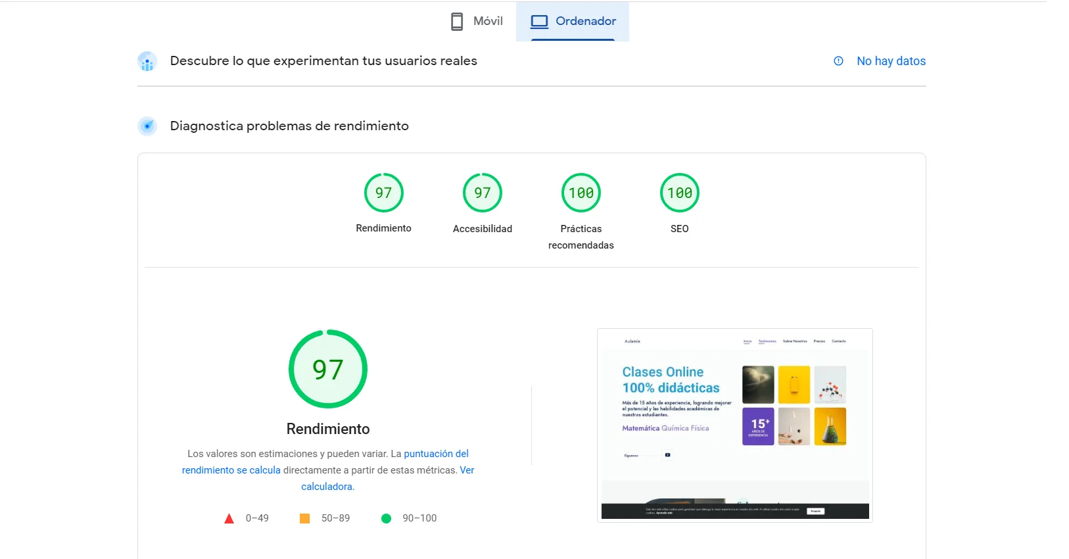Select the Ordenador tab
1069x559 pixels.
573,21
